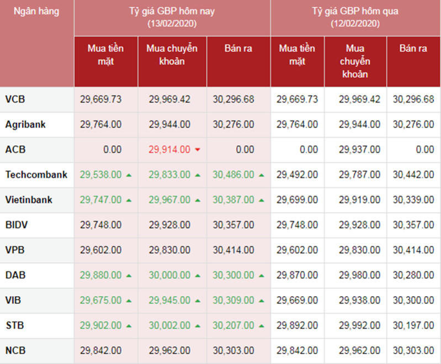Click yesterday's "Bán ra" column header
The image size is (441, 364).
tap(413, 49)
